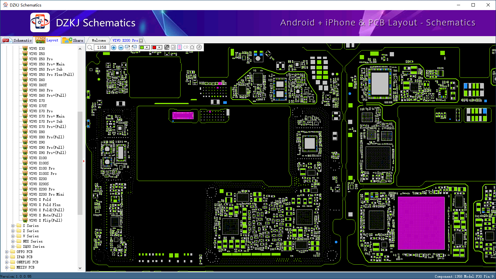Expand the V Series folder
Viewport: 496px width, 279px height.
pos(13,236)
